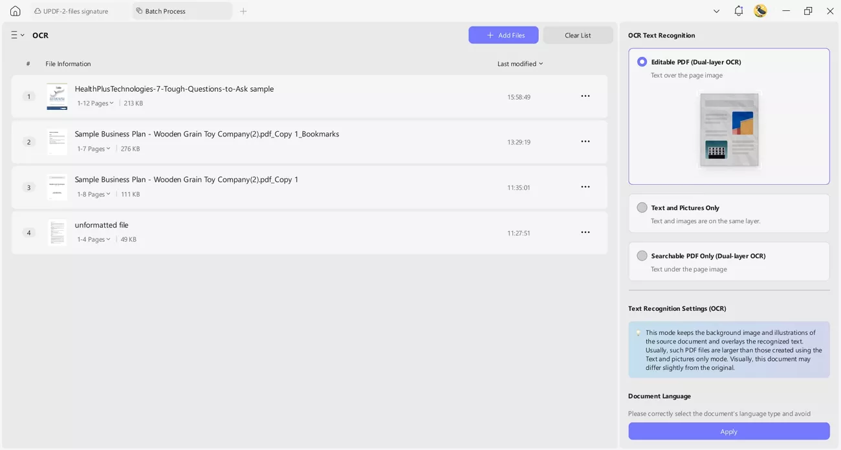Click row number 4 badge

[28, 232]
